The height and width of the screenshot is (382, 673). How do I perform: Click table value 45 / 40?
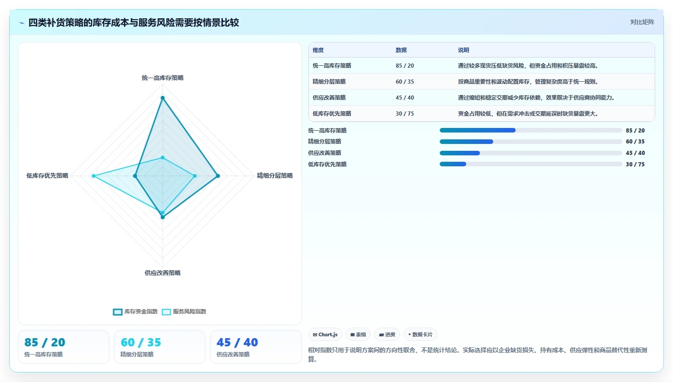click(x=405, y=98)
